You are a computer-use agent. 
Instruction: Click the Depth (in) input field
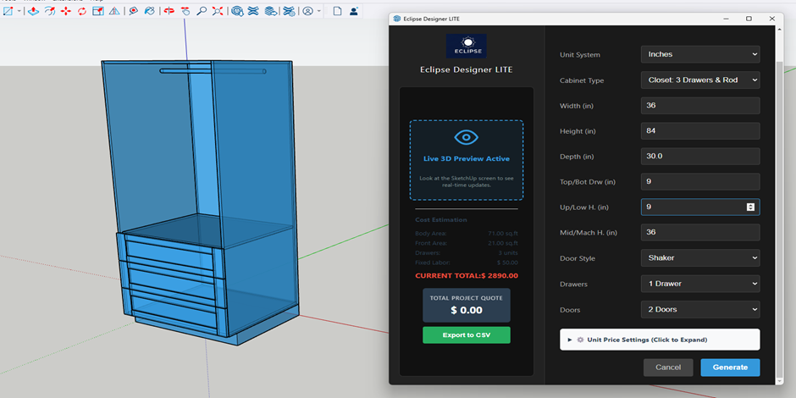tap(700, 157)
